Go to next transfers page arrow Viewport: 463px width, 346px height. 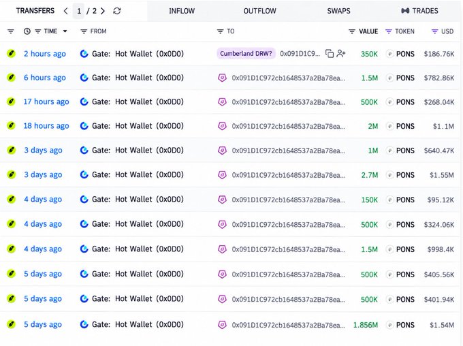pos(103,11)
